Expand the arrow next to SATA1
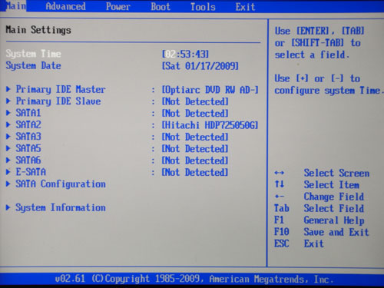The height and width of the screenshot is (288, 384). (8, 113)
